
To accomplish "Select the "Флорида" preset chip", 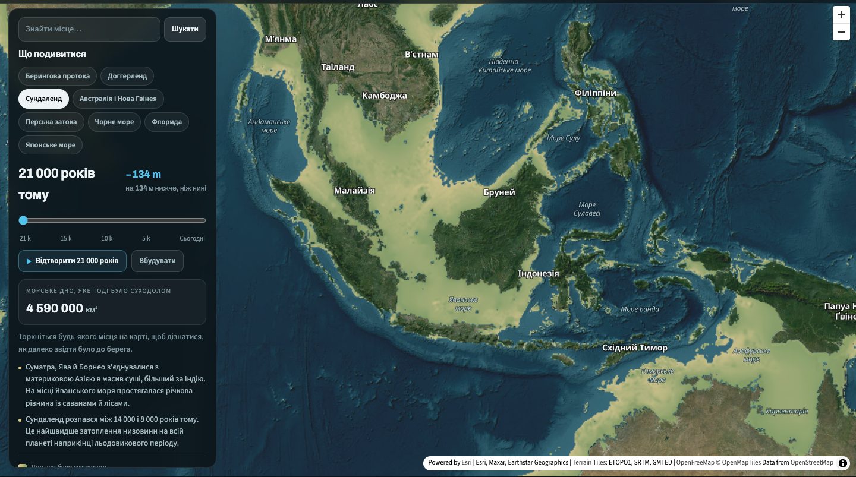I will 166,122.
